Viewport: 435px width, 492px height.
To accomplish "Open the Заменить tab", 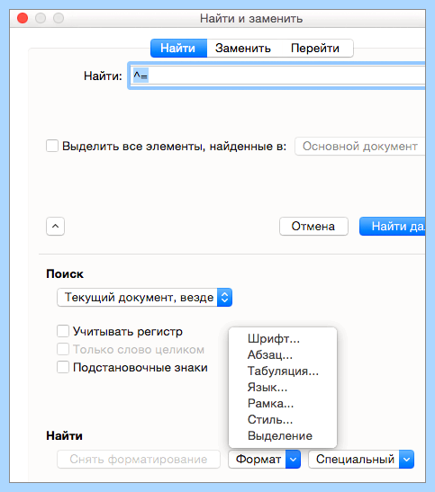I will (x=243, y=49).
